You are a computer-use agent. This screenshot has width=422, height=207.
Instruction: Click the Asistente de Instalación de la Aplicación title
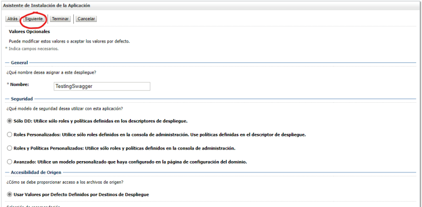[x=47, y=5]
